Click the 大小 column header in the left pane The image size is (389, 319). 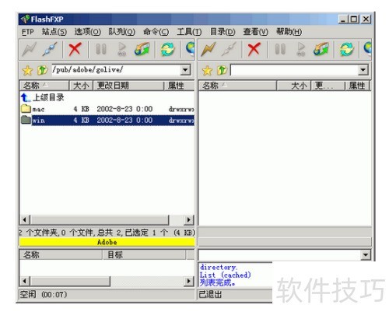(x=81, y=86)
